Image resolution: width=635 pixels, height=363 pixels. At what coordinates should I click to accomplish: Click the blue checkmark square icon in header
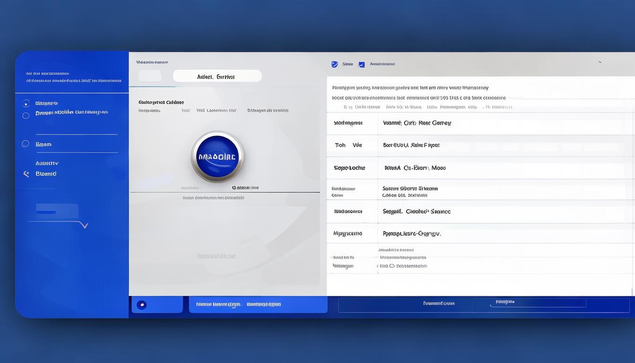pos(362,64)
